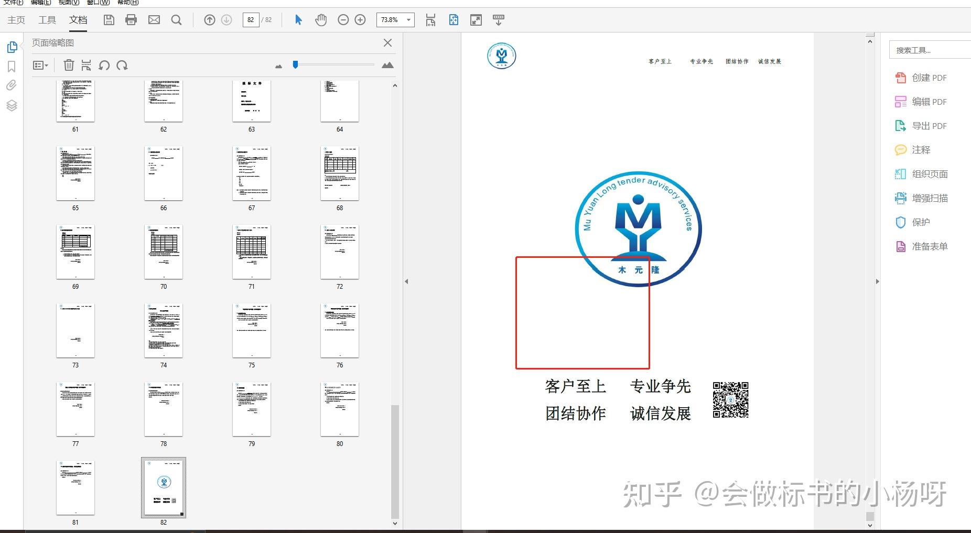Open the 视图(V) menu
Viewport: 971px width, 533px height.
point(69,3)
